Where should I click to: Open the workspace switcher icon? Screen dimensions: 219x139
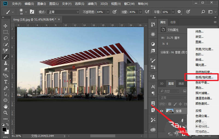(210, 12)
